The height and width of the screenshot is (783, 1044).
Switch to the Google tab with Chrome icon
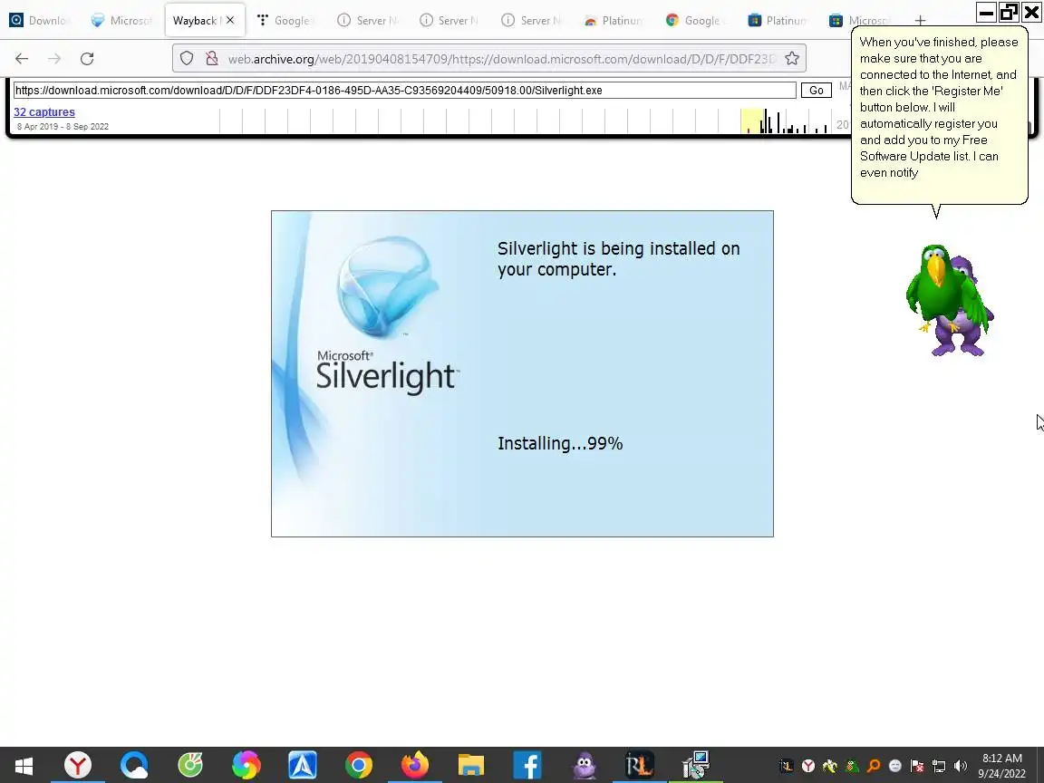coord(695,21)
